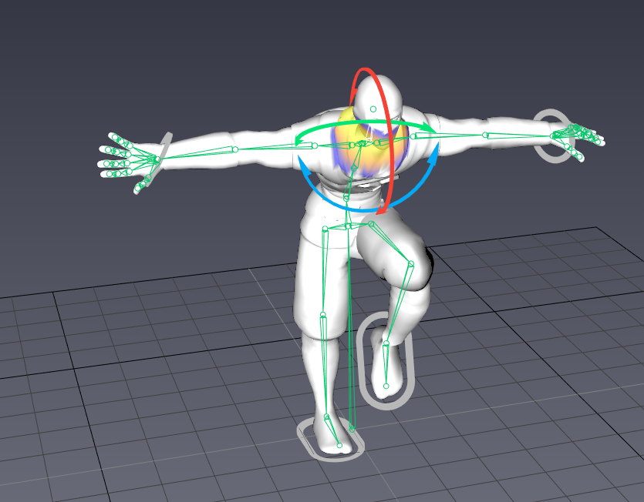
Task: Select the elbow joint of the curled-hand arm
Action: pyautogui.click(x=485, y=135)
